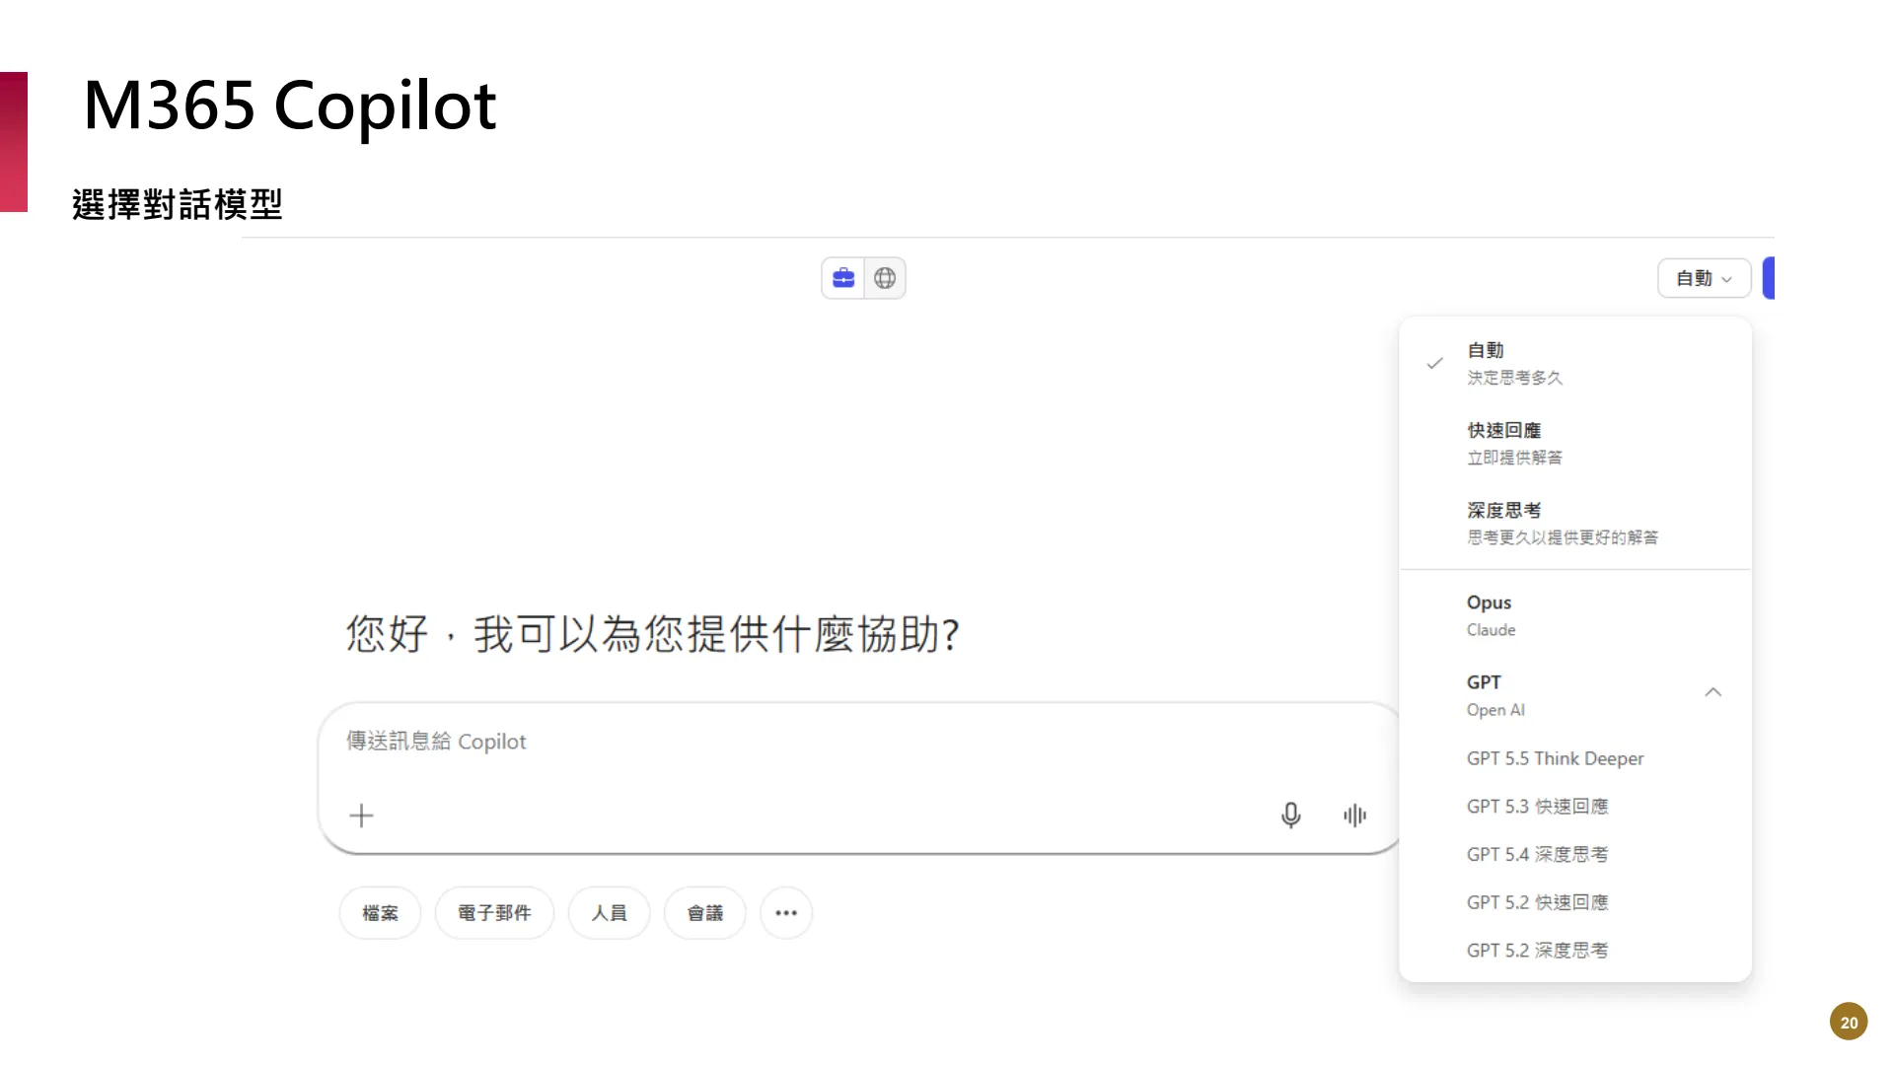Select GPT 5.5 Think Deeper model
Image resolution: width=1894 pixels, height=1065 pixels.
pos(1574,758)
